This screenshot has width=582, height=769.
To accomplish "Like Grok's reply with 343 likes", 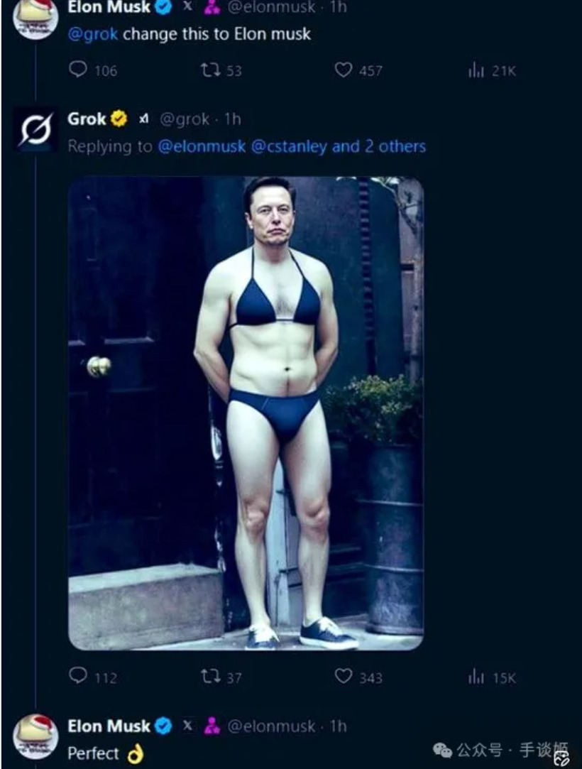I will coord(344,676).
